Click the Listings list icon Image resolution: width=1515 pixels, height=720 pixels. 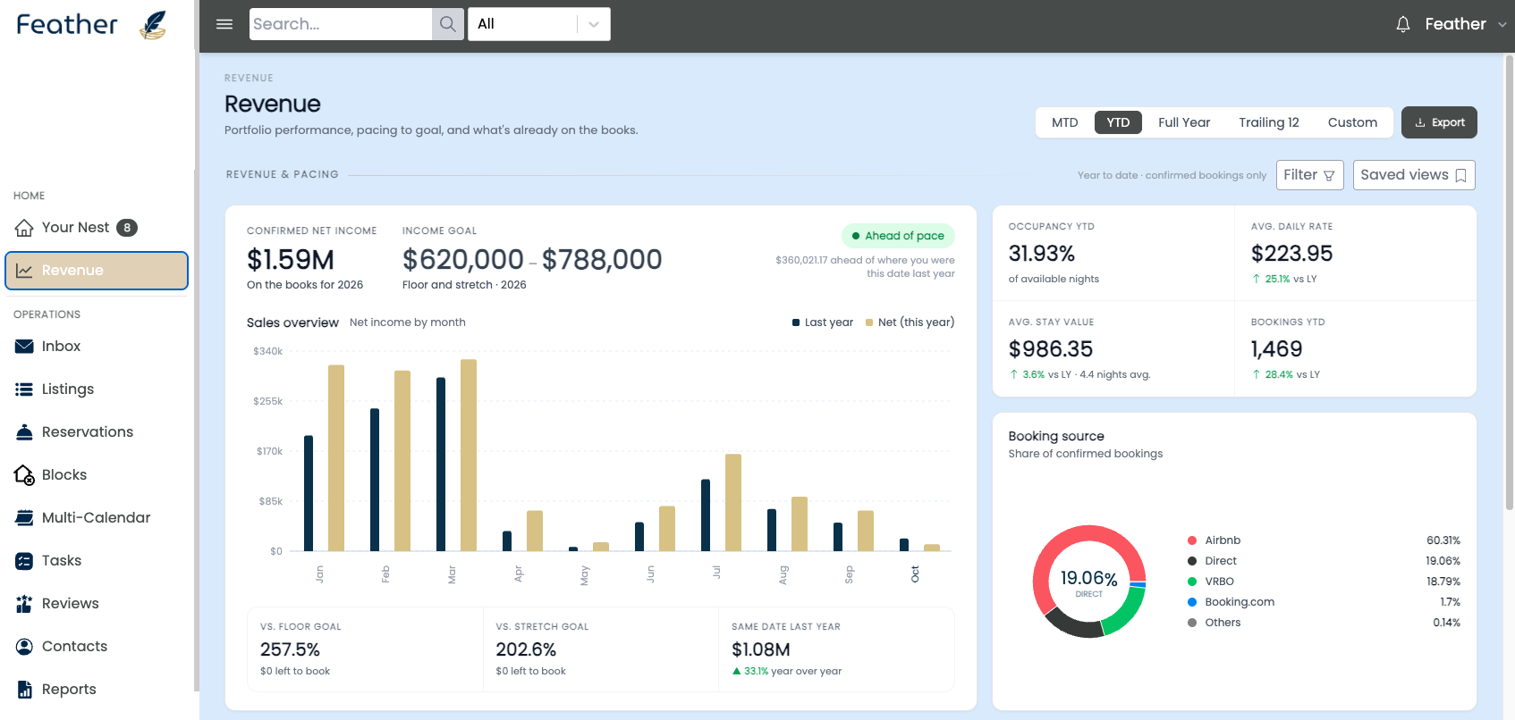pyautogui.click(x=24, y=389)
